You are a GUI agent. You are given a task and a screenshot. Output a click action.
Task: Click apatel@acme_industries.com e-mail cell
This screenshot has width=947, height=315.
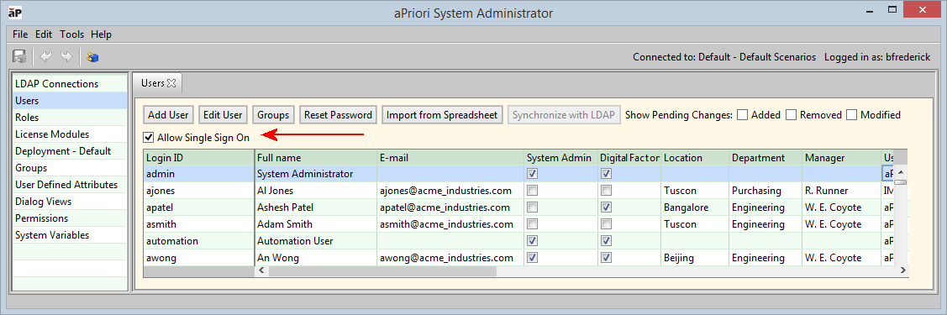[x=450, y=207]
